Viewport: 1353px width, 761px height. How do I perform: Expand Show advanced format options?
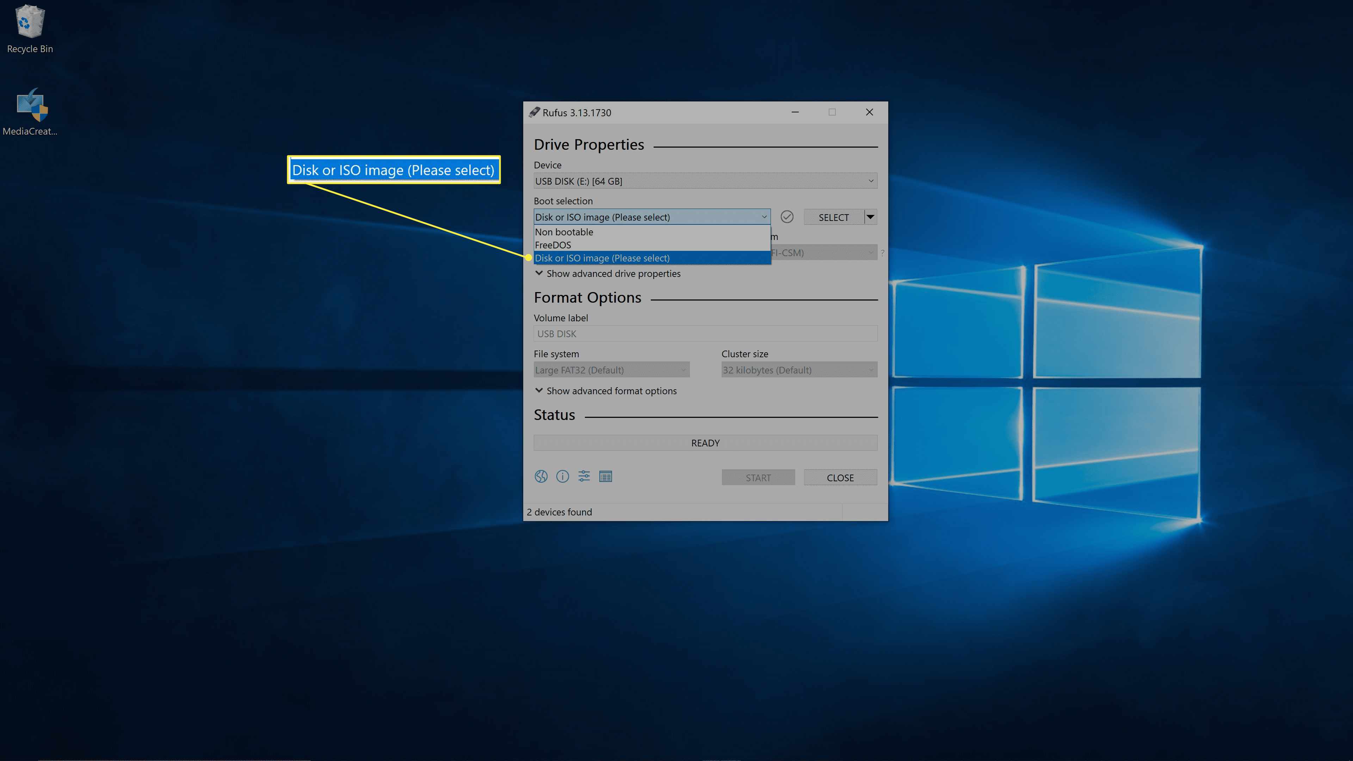click(x=606, y=391)
